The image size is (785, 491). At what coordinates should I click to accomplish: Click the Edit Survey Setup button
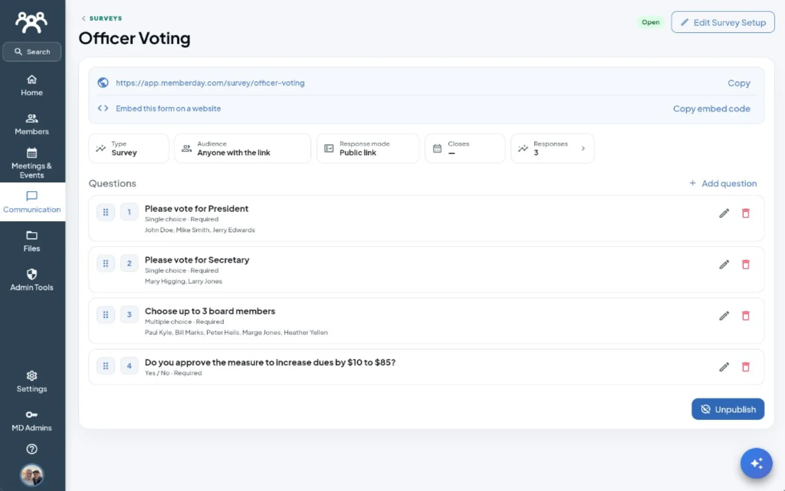723,22
